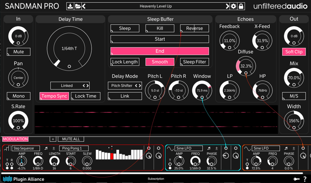Disable Tempo Sync
311x183 pixels.
coord(54,96)
